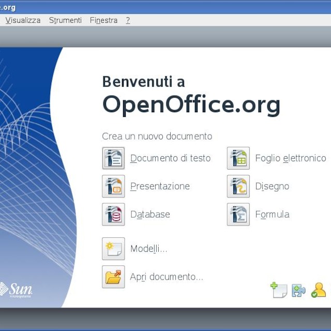Open the Finestra menu
This screenshot has height=331, width=331.
click(103, 20)
